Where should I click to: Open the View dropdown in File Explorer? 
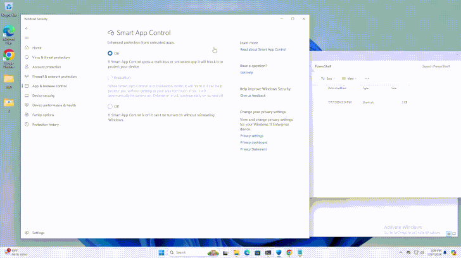tap(350, 78)
